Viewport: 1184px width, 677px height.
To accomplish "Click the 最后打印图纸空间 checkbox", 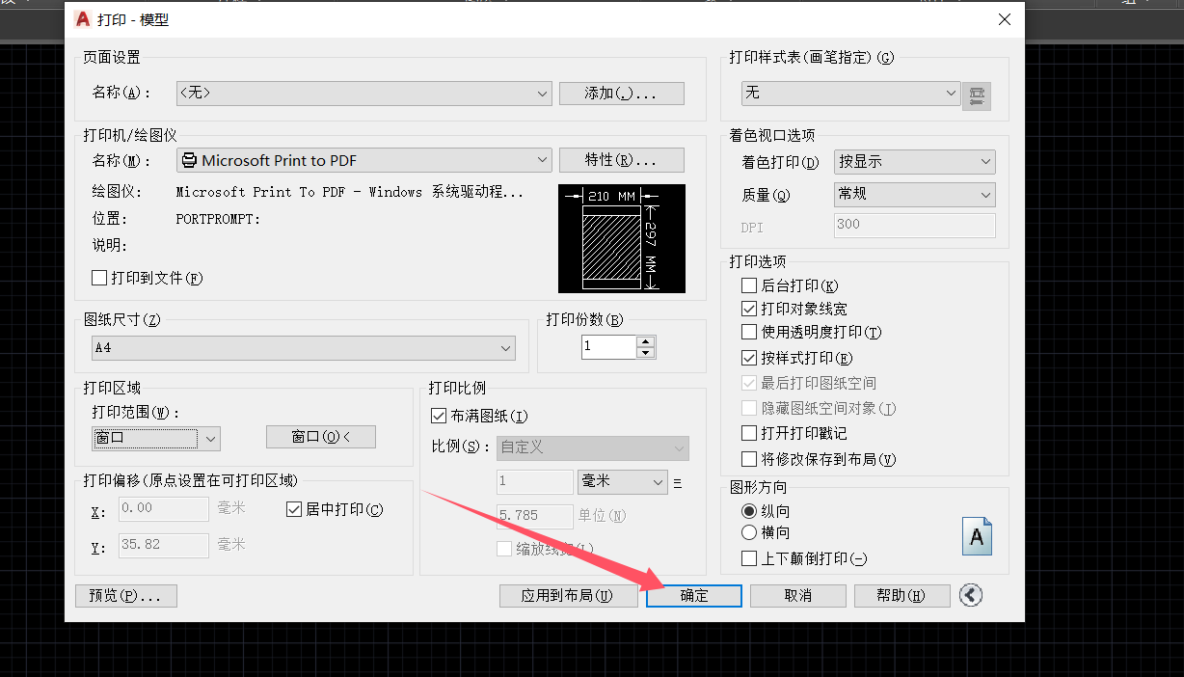I will (x=749, y=383).
